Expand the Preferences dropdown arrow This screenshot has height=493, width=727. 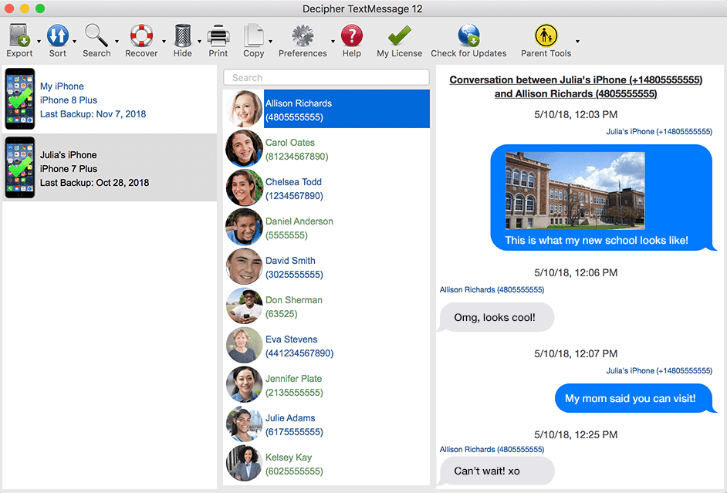tap(333, 40)
